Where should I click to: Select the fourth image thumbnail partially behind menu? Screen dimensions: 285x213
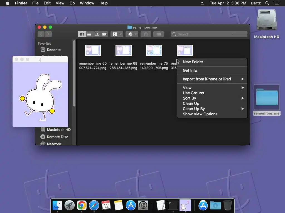185,50
